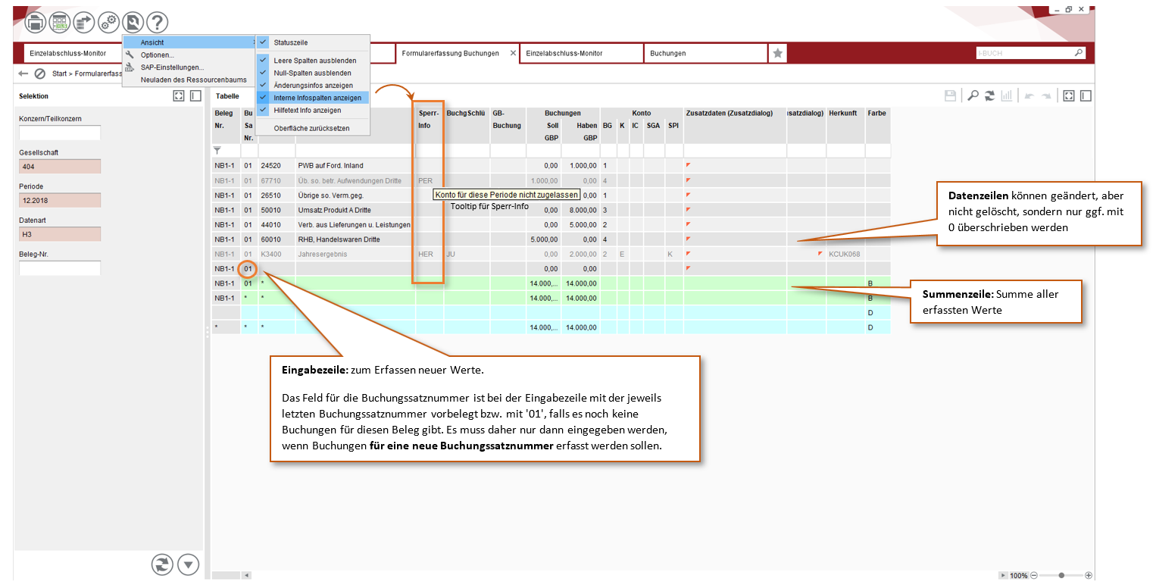Click the favorites star icon beside tabs

[x=777, y=54]
